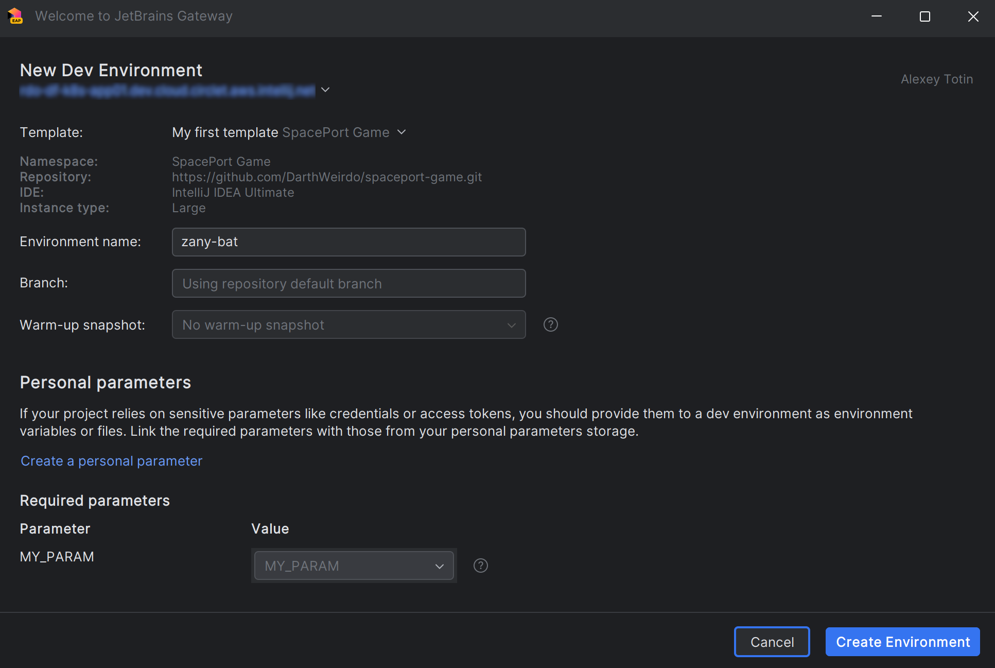Open the Template selection dropdown
The image size is (995, 668).
tap(402, 132)
